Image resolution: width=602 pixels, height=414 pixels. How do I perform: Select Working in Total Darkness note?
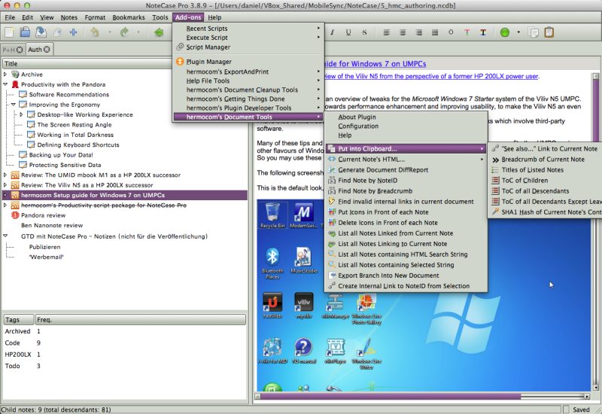(x=75, y=135)
